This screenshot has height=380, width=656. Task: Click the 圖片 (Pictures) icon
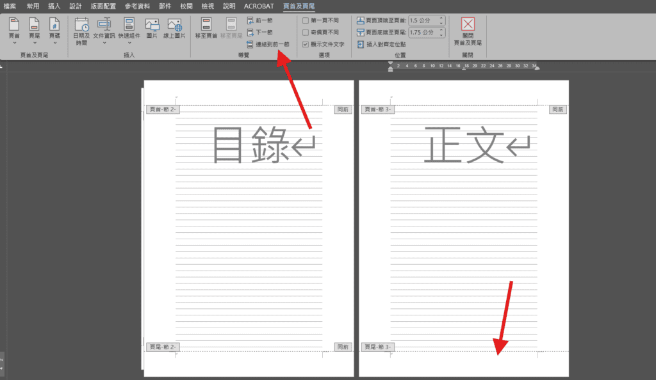(152, 29)
